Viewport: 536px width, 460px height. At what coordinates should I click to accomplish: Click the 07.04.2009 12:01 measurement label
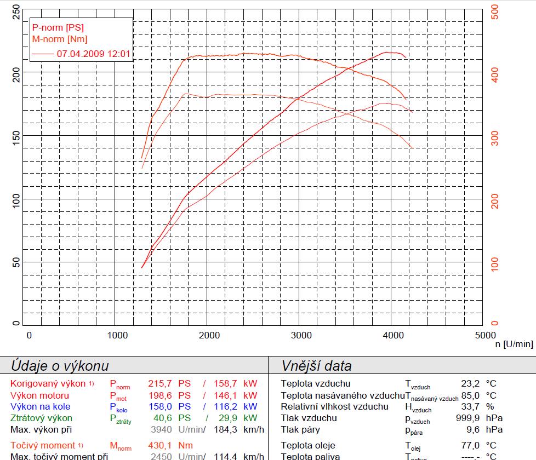93,54
